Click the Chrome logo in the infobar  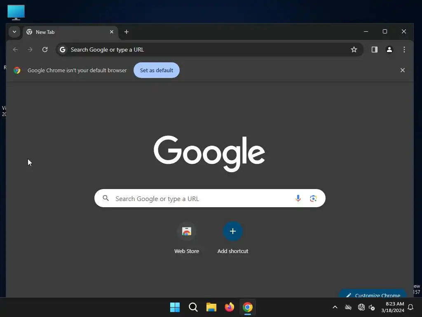click(x=17, y=70)
